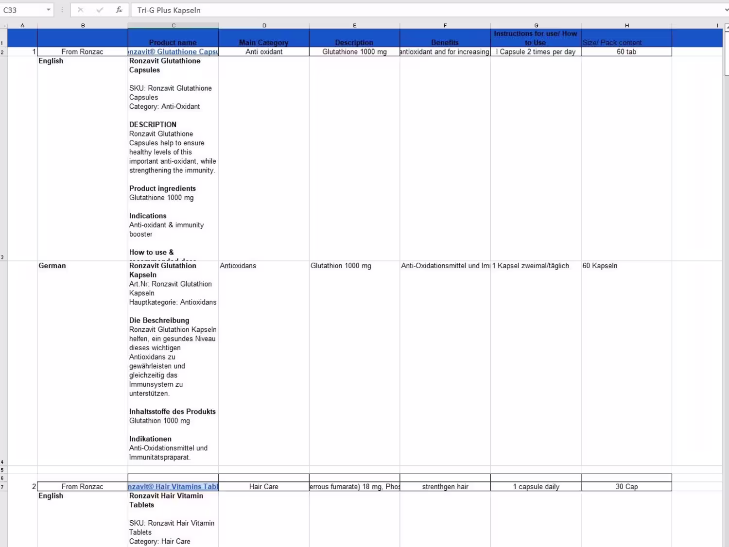Select column A by its header
729x547 pixels.
click(x=22, y=25)
